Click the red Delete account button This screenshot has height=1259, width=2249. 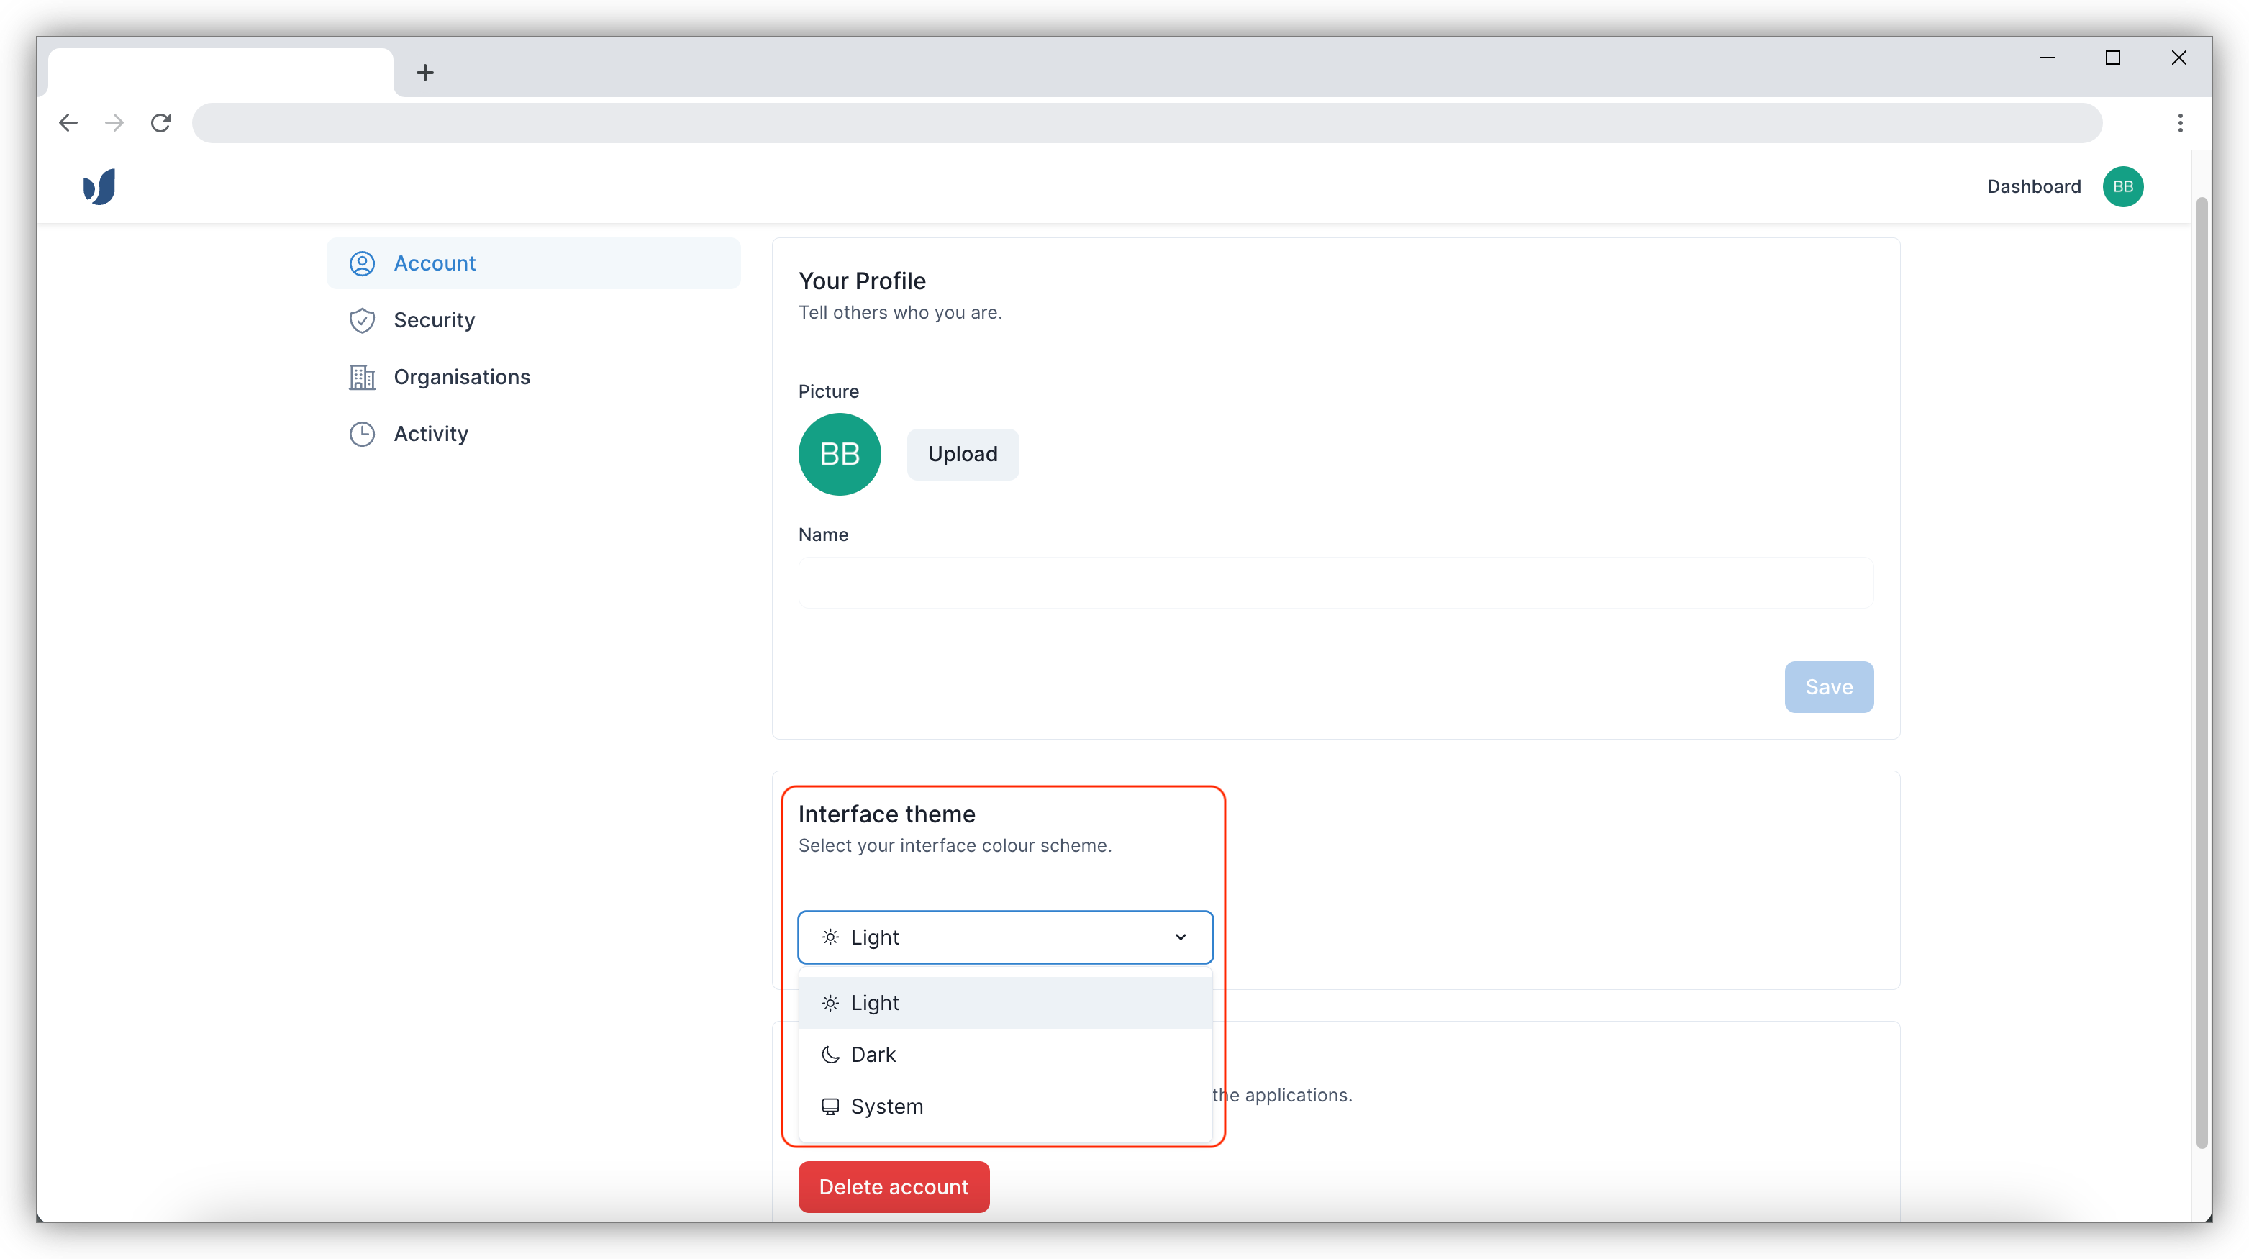893,1186
